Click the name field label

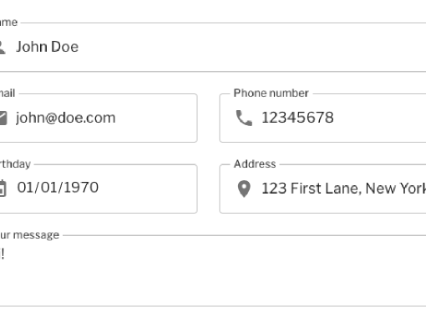pos(8,23)
